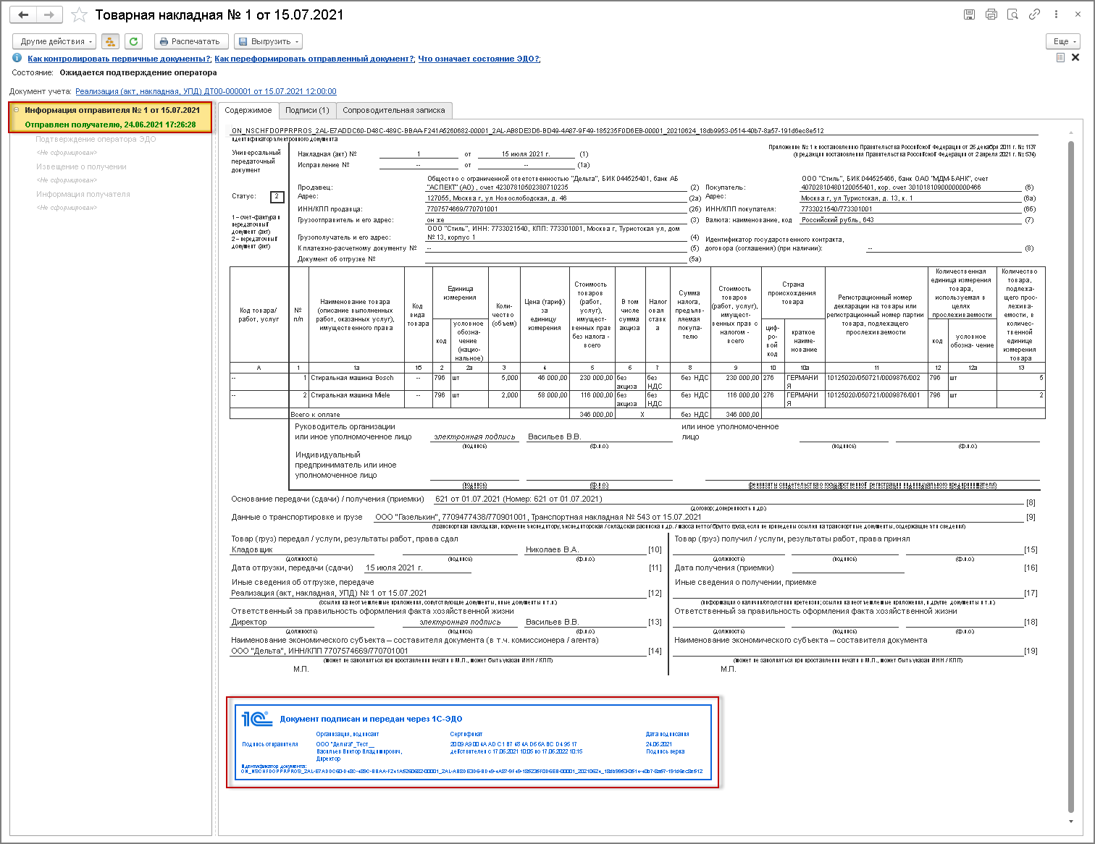Click the name Николаев В.А.
Screen dimensions: 1095x844
click(552, 550)
